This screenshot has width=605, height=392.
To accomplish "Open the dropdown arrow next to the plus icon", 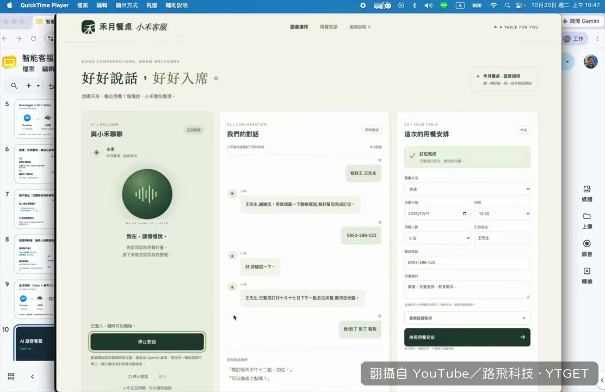I will [38, 85].
